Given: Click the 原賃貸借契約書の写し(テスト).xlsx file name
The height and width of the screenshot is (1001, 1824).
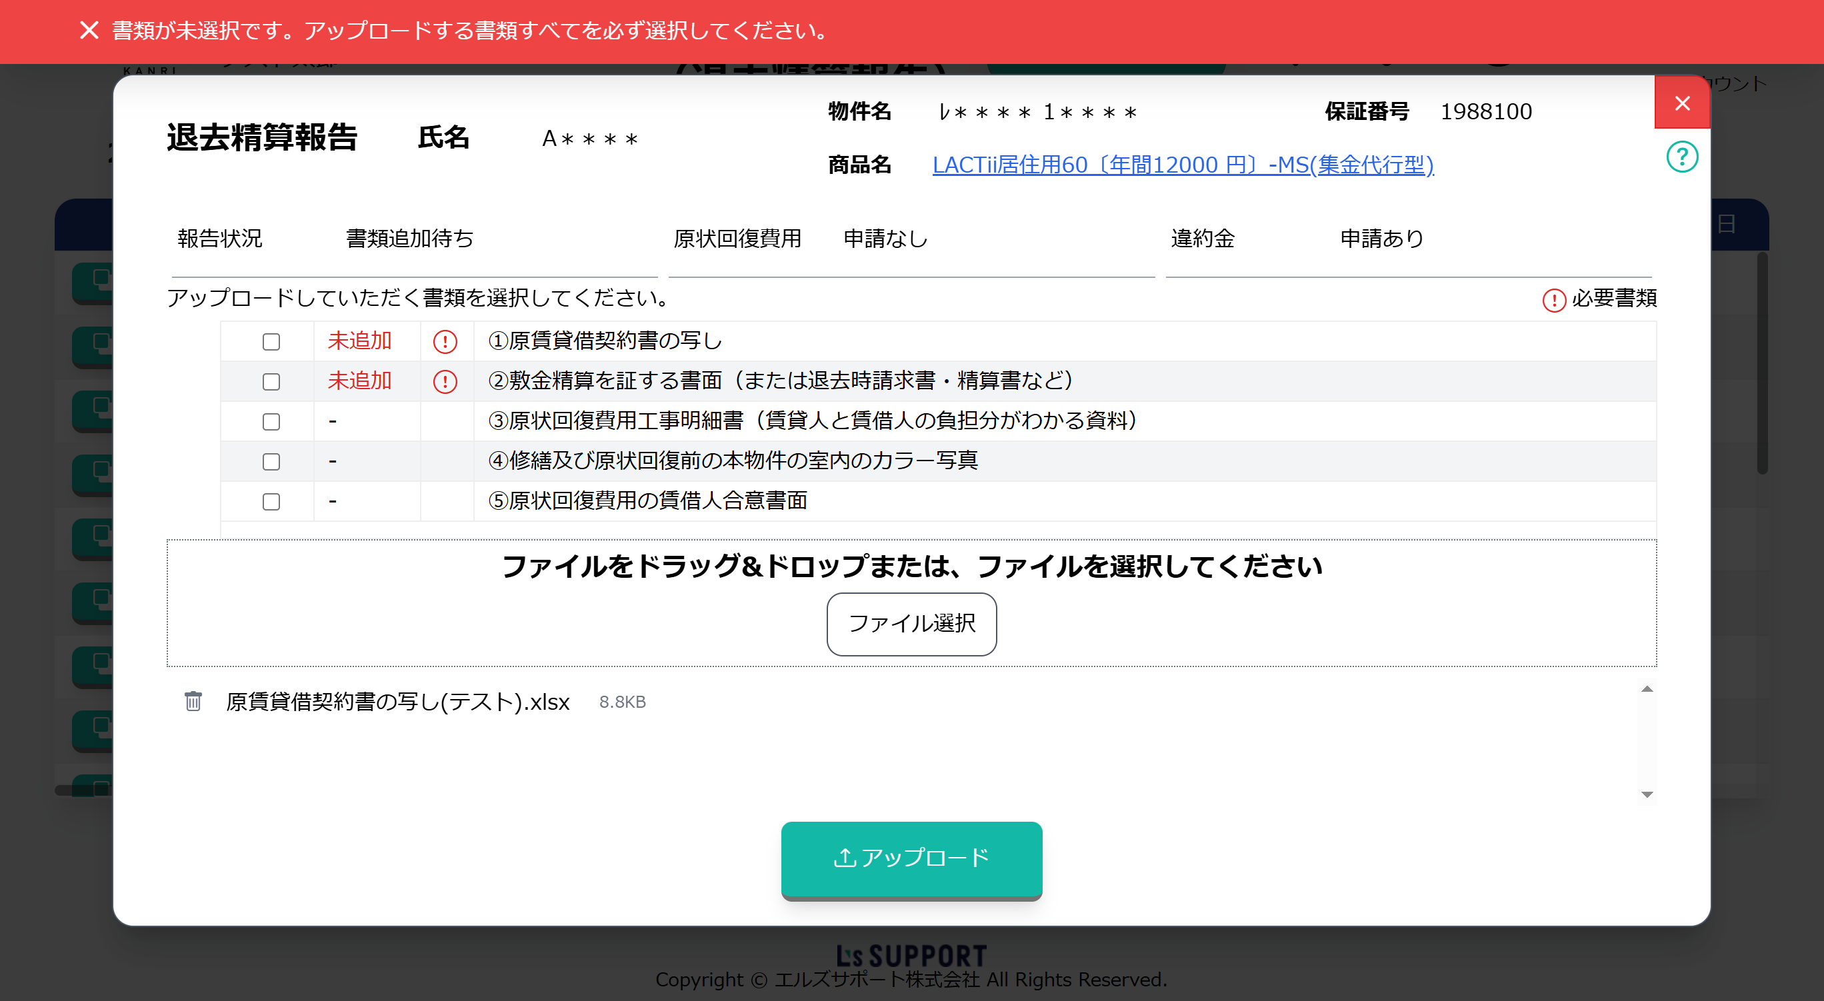Looking at the screenshot, I should (x=397, y=702).
